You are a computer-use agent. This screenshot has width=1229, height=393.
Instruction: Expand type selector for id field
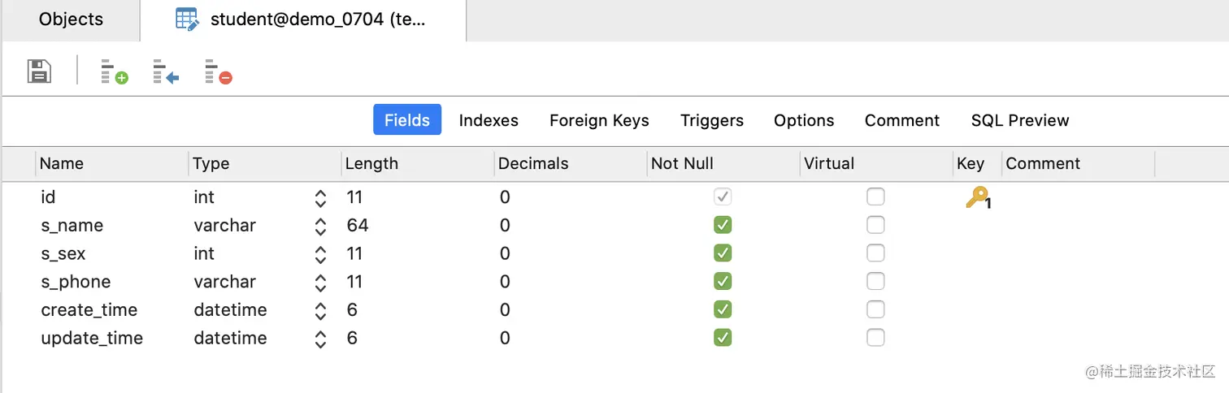coord(320,197)
